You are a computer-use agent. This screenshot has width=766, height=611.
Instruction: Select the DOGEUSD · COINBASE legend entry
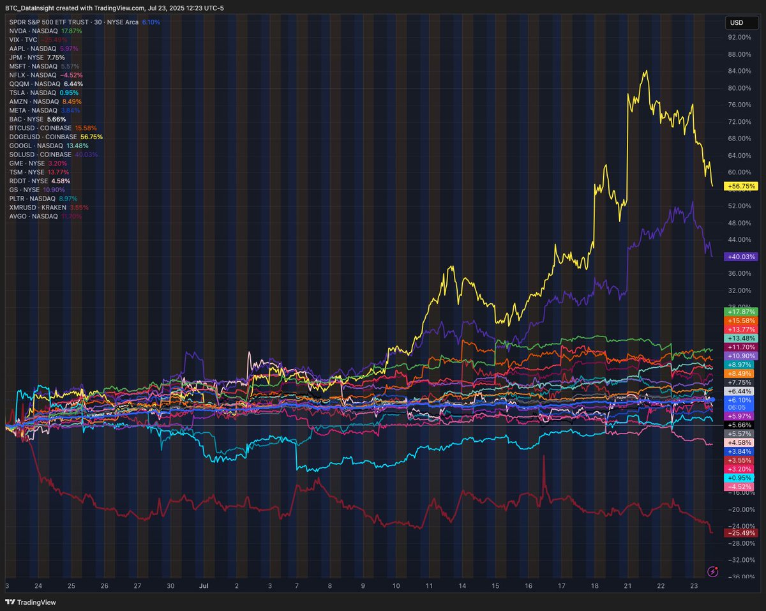coord(56,137)
